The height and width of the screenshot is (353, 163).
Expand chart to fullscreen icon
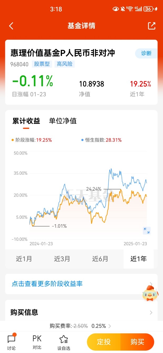(x=147, y=231)
